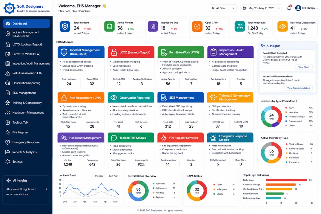Click the SDS Management module document icon

click(x=164, y=97)
